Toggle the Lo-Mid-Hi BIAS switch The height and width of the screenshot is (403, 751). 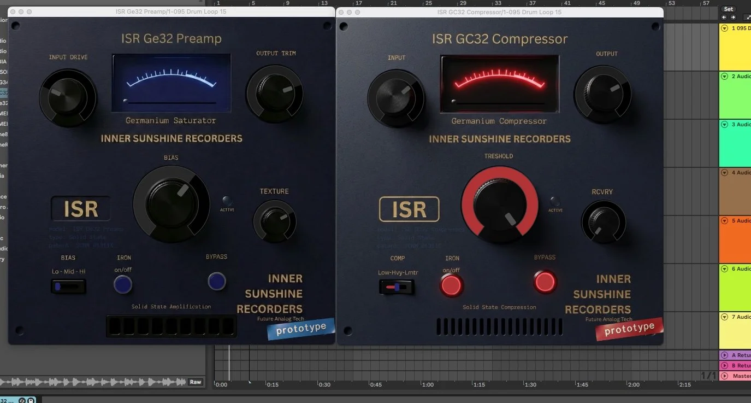point(68,286)
